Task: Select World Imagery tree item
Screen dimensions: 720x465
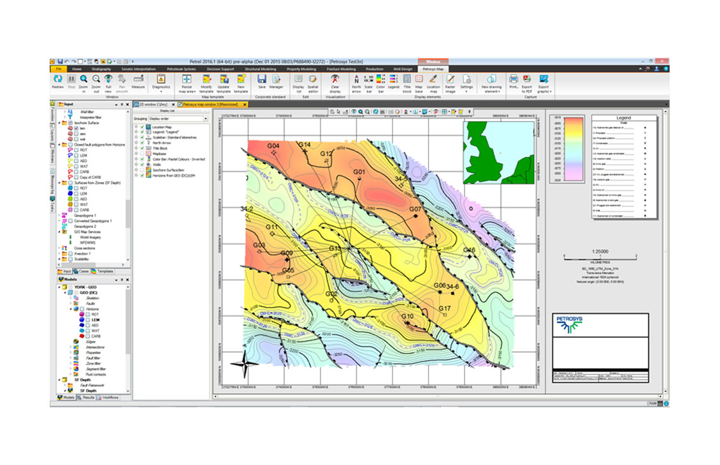Action: coord(90,238)
